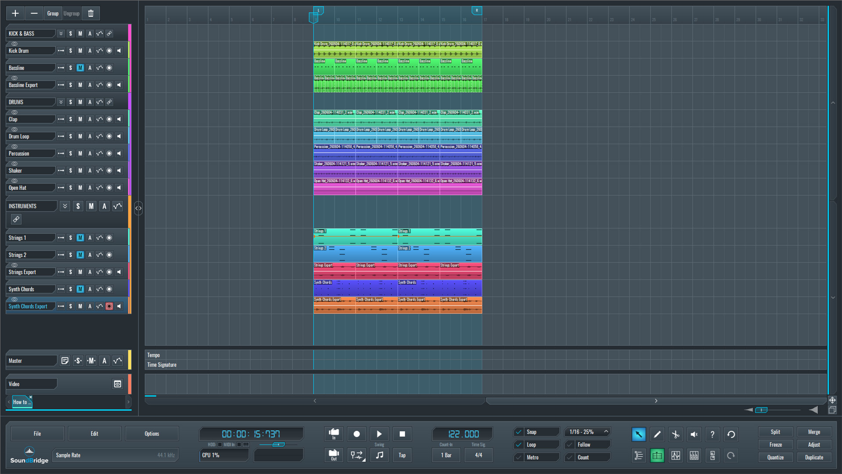Unmute the Bassline track
The width and height of the screenshot is (842, 474).
[80, 68]
